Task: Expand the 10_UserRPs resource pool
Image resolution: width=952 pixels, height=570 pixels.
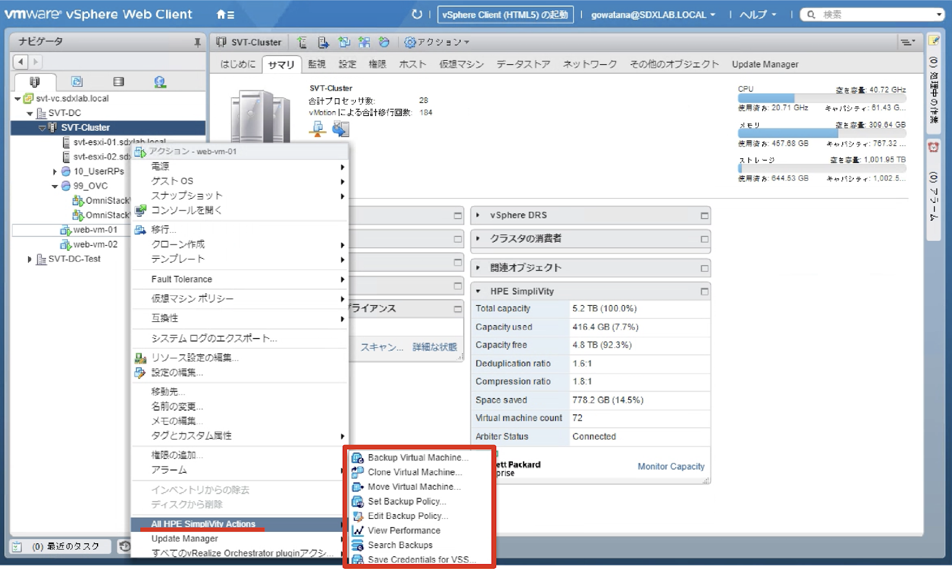Action: (55, 171)
